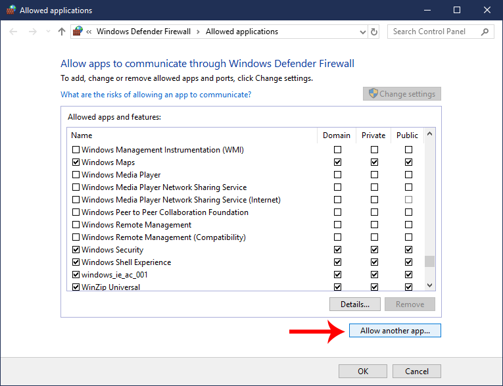Click Allow another app button
The width and height of the screenshot is (503, 386).
(395, 331)
